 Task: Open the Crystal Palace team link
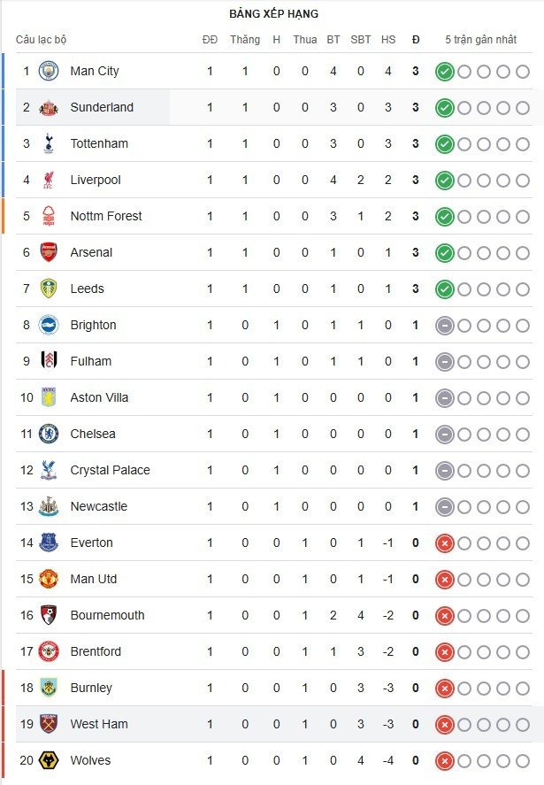pyautogui.click(x=110, y=470)
